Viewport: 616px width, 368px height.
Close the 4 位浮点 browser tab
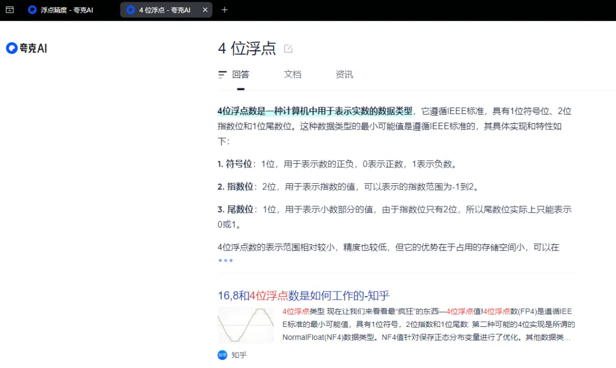205,10
